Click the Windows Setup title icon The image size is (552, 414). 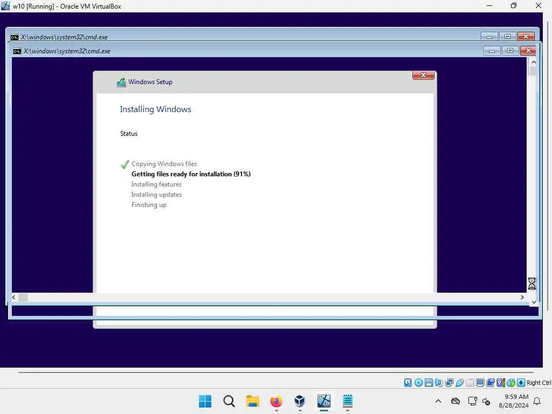121,82
